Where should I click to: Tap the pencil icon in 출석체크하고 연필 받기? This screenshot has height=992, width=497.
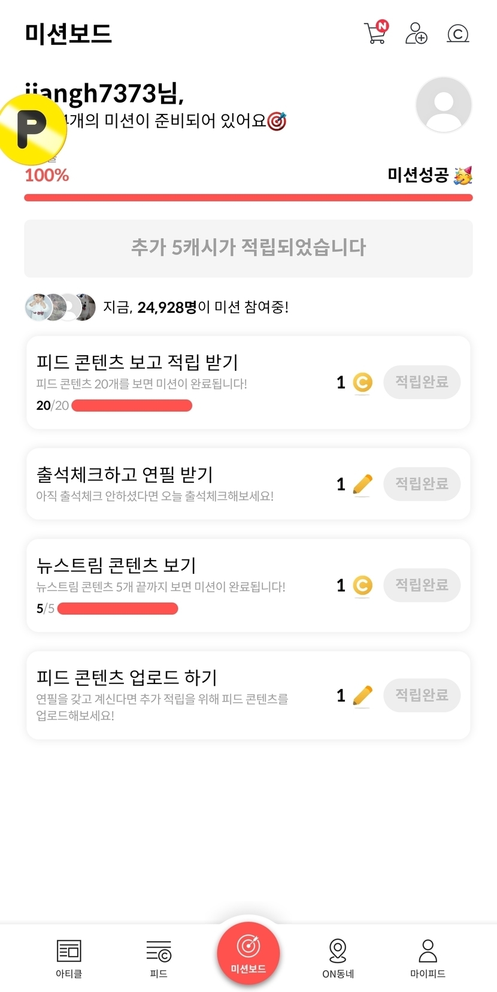[362, 484]
